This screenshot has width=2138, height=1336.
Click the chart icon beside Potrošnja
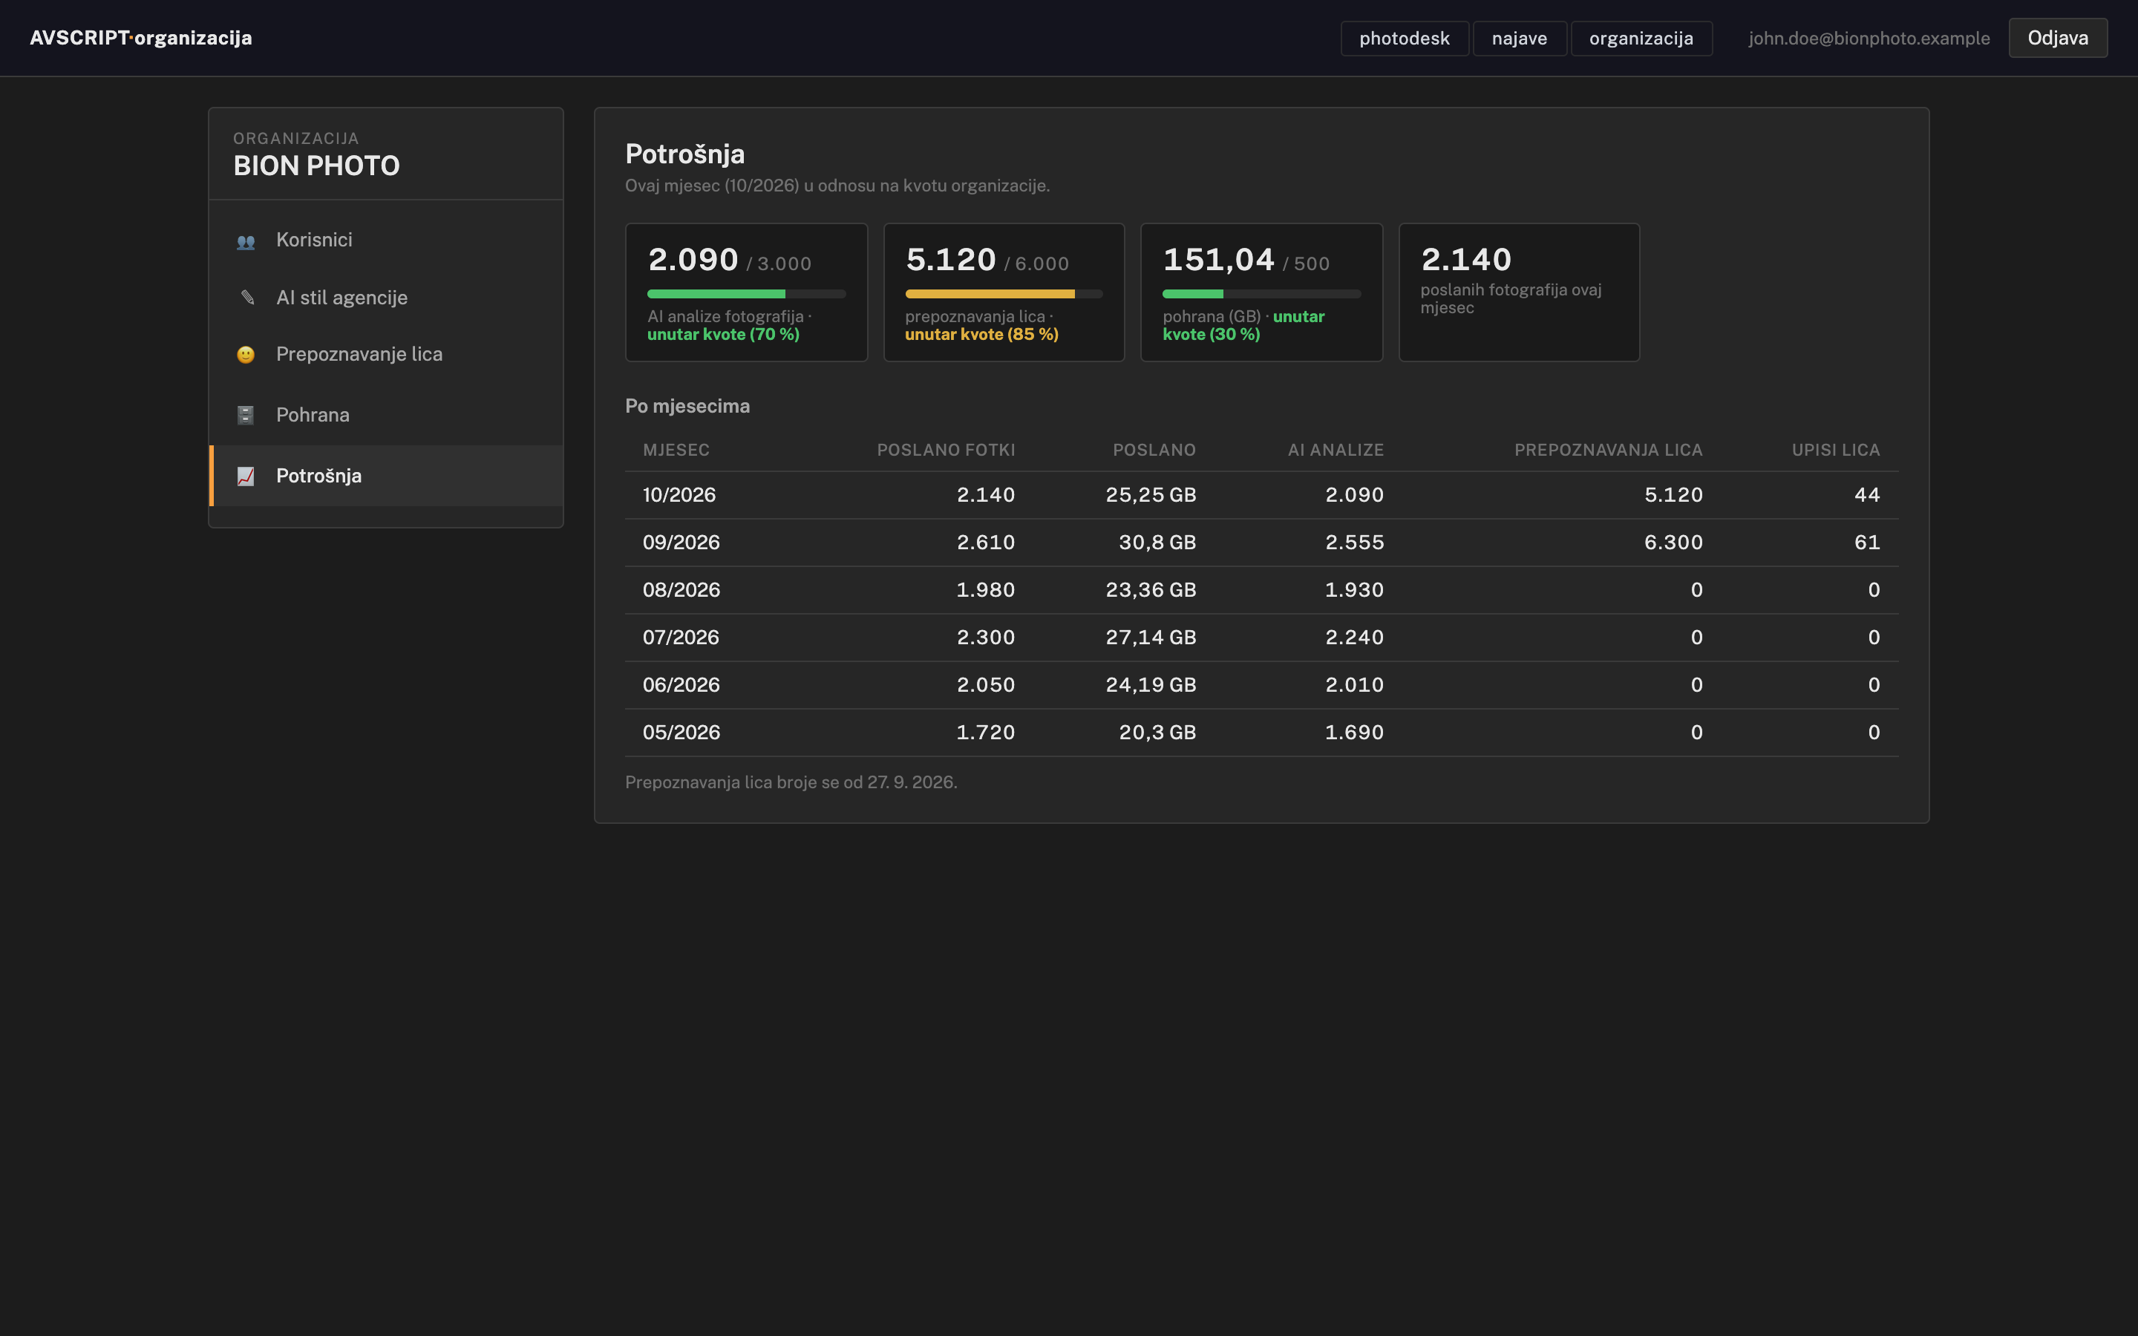pos(246,477)
